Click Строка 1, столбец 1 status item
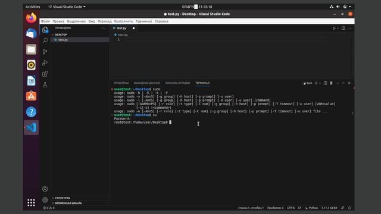The width and height of the screenshot is (381, 214). coord(251,208)
